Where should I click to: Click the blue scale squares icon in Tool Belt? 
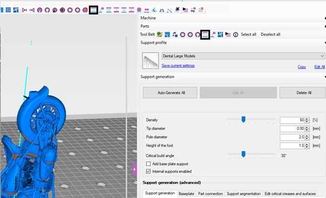coord(167,35)
